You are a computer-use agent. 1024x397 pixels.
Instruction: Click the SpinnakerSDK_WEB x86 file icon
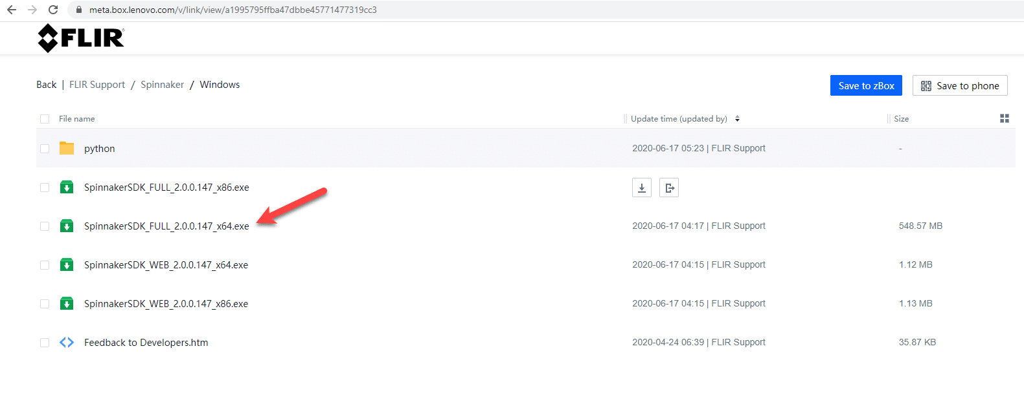67,303
